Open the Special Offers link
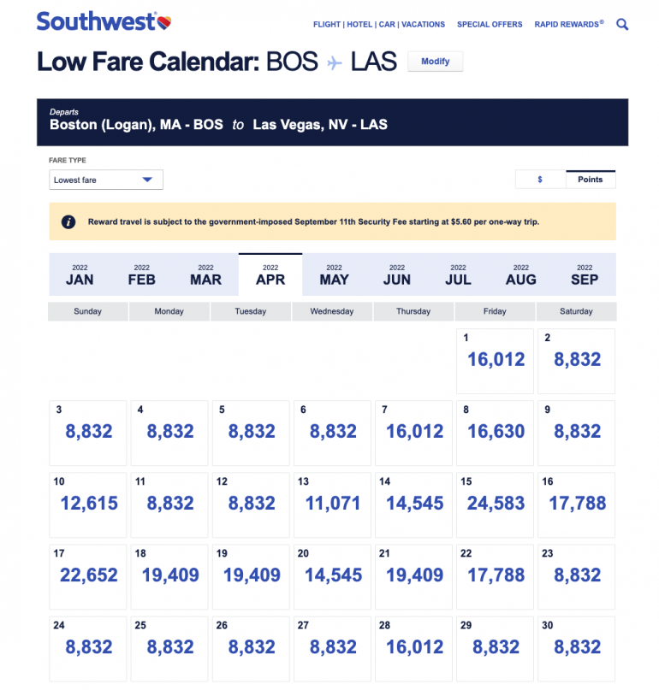Image resolution: width=659 pixels, height=690 pixels. [490, 25]
